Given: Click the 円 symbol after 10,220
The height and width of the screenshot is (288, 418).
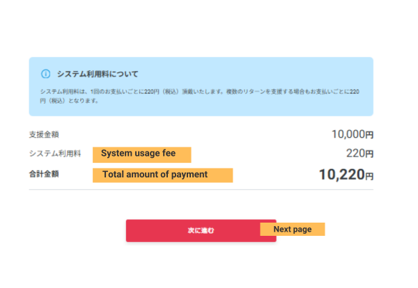Looking at the screenshot, I should click(x=369, y=176).
